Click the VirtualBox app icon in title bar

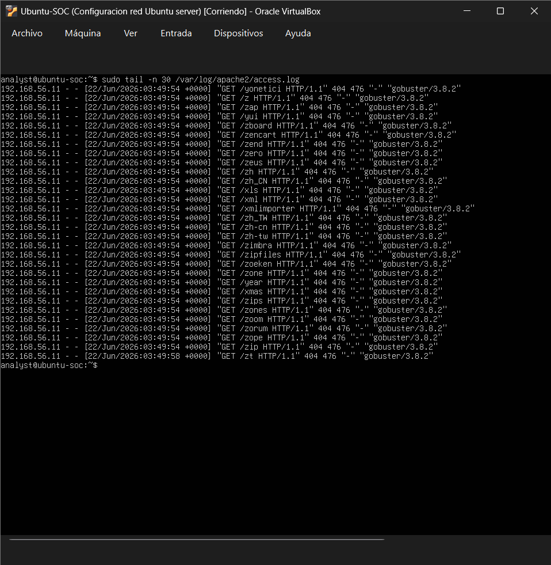11,11
